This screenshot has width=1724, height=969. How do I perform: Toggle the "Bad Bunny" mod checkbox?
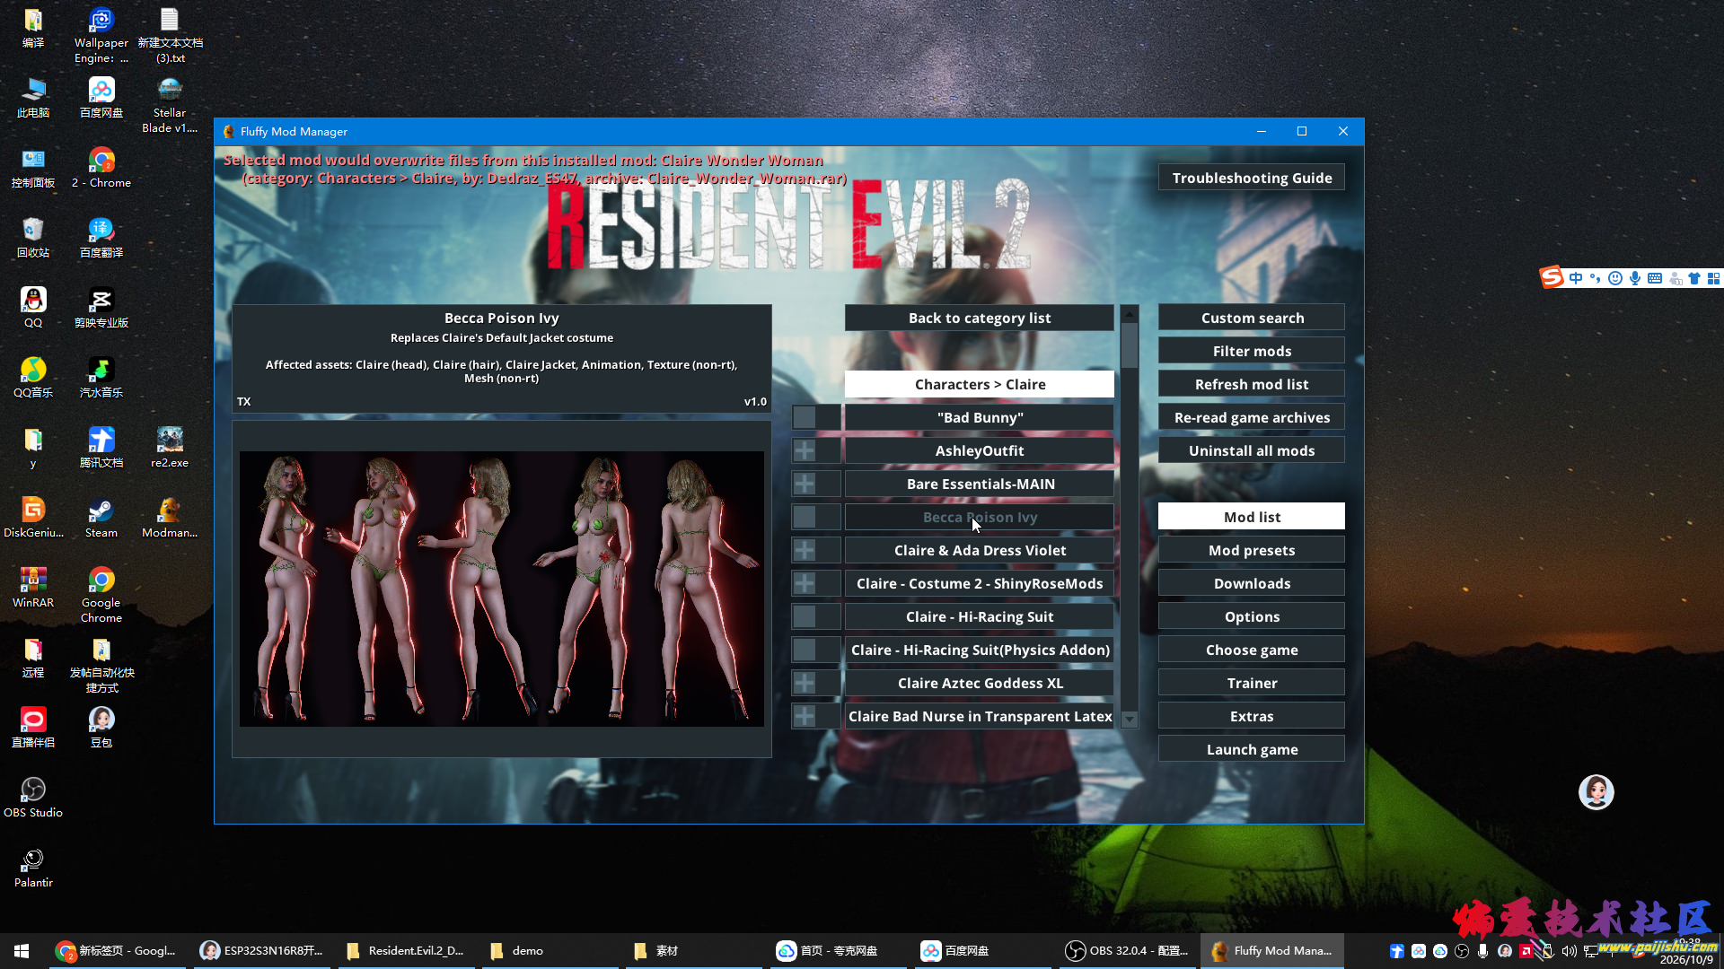click(805, 417)
